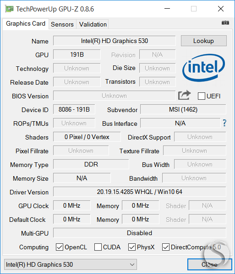Uncheck the OpenCL checkbox
The width and height of the screenshot is (235, 274).
[x=60, y=247]
